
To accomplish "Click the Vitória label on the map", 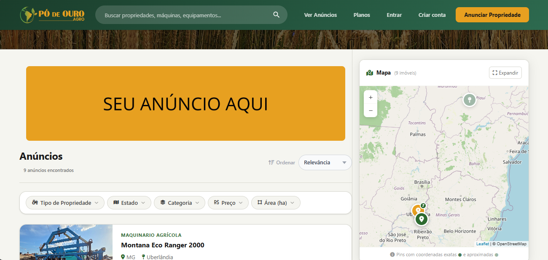I will point(494,229).
